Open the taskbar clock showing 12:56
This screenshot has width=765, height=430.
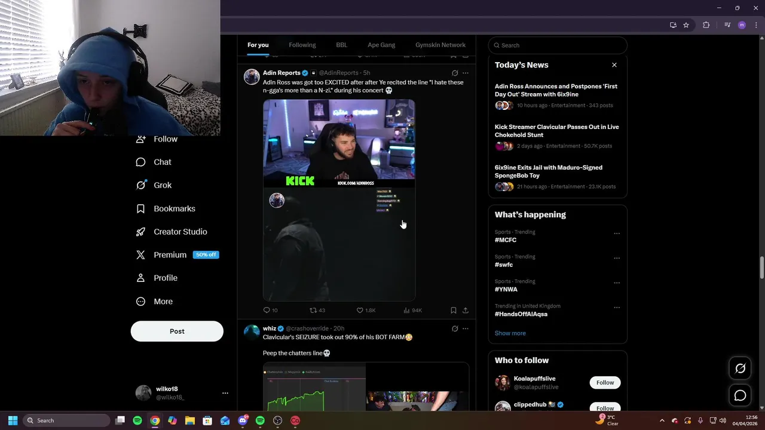coord(745,420)
